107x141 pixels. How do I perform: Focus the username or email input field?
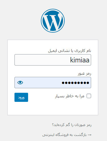53,60
